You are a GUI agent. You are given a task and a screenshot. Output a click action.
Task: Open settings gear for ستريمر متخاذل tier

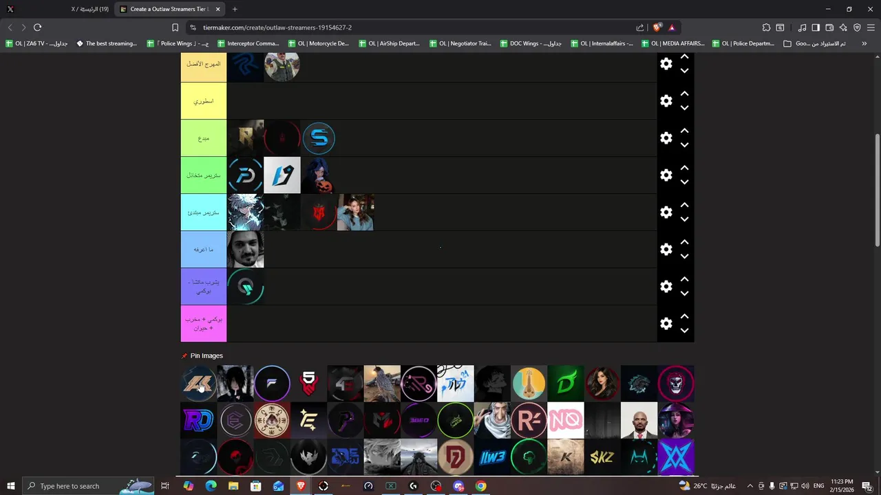(x=666, y=175)
